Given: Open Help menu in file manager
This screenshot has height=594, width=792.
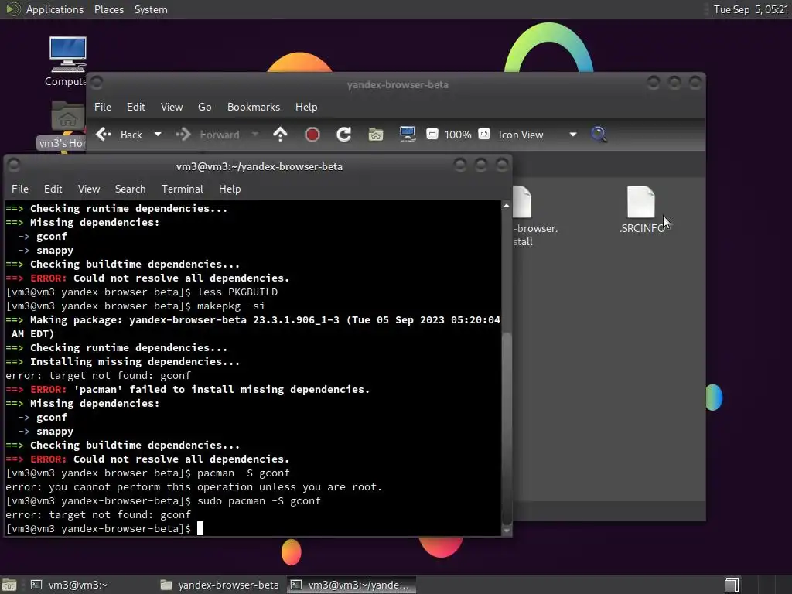Looking at the screenshot, I should tap(306, 107).
